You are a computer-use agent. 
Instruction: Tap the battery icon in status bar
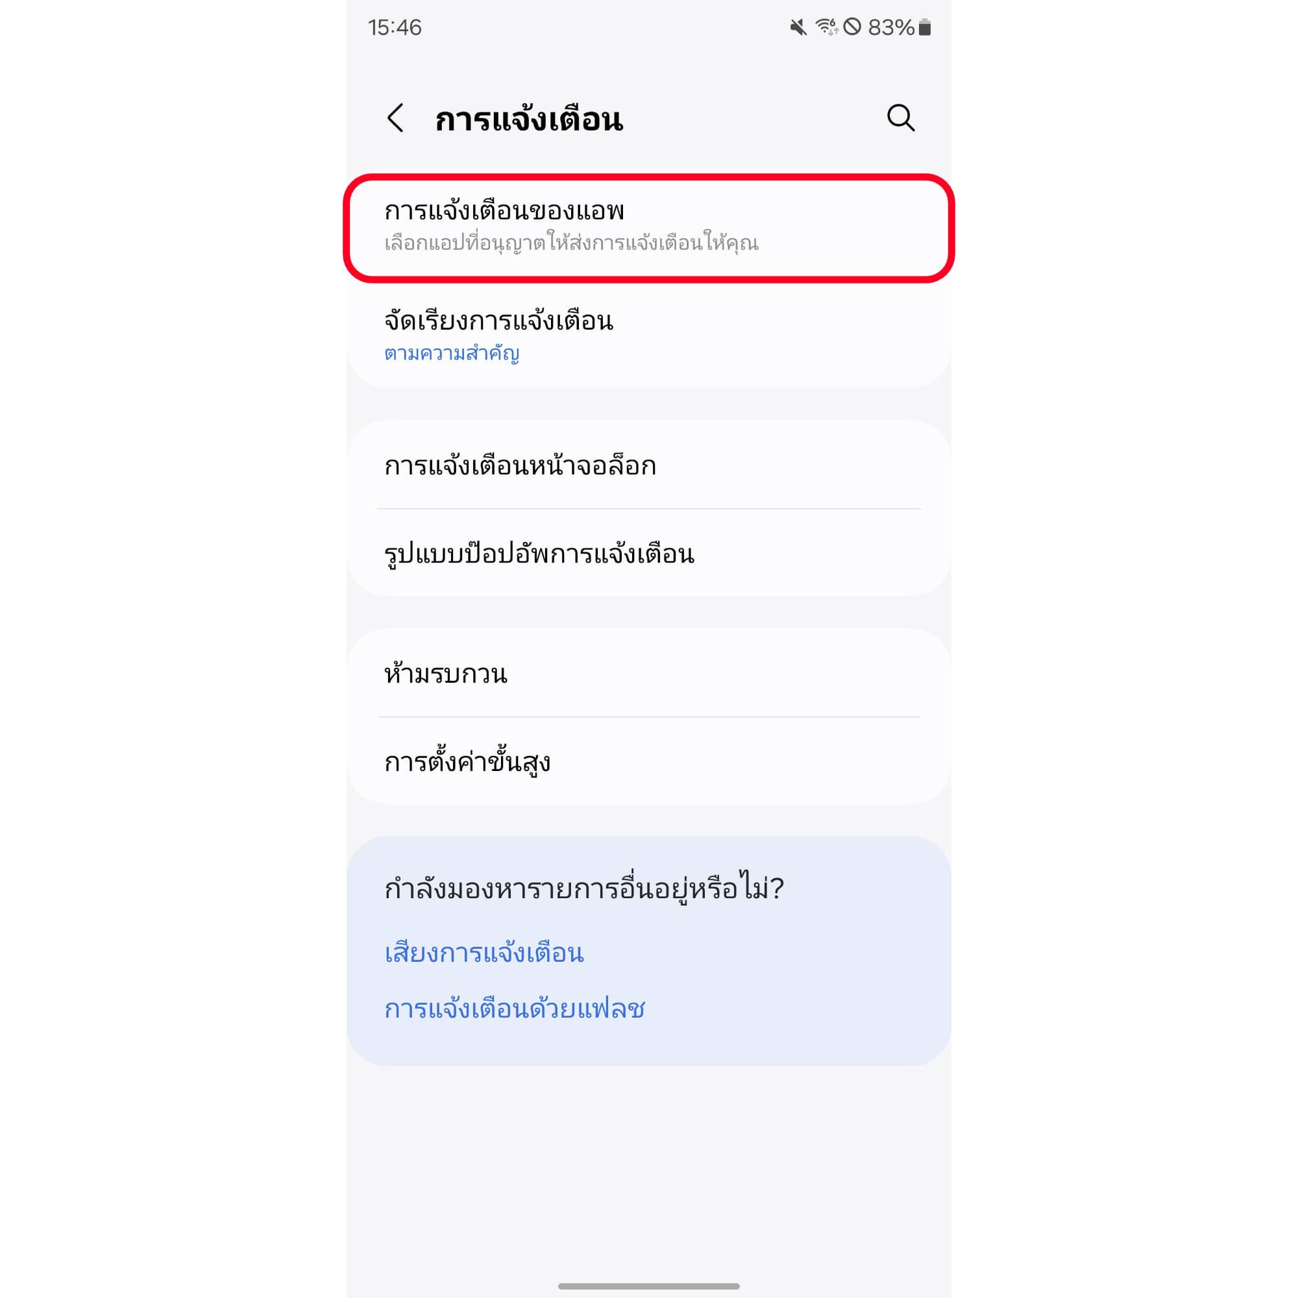[x=924, y=27]
